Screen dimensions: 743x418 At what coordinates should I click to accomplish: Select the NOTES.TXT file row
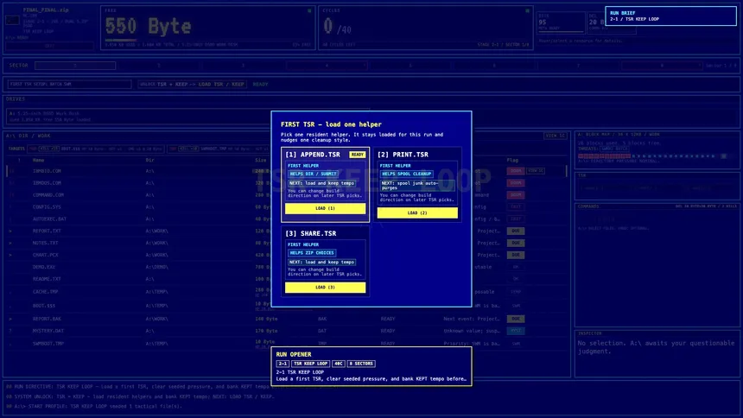click(286, 243)
